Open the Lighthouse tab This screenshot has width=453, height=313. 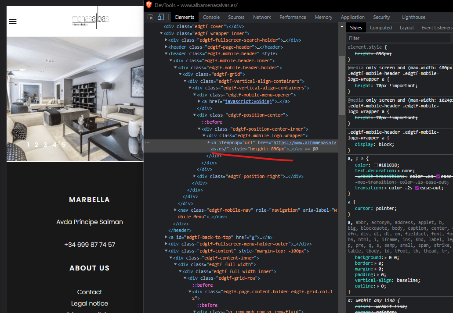tap(413, 17)
